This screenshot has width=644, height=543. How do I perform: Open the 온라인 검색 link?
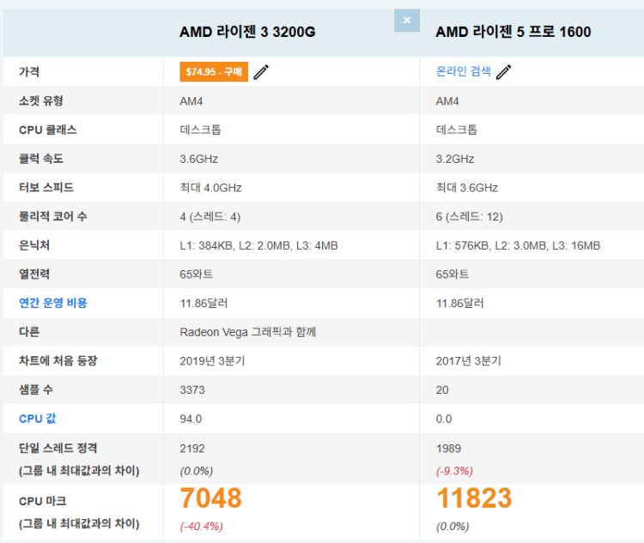click(464, 71)
